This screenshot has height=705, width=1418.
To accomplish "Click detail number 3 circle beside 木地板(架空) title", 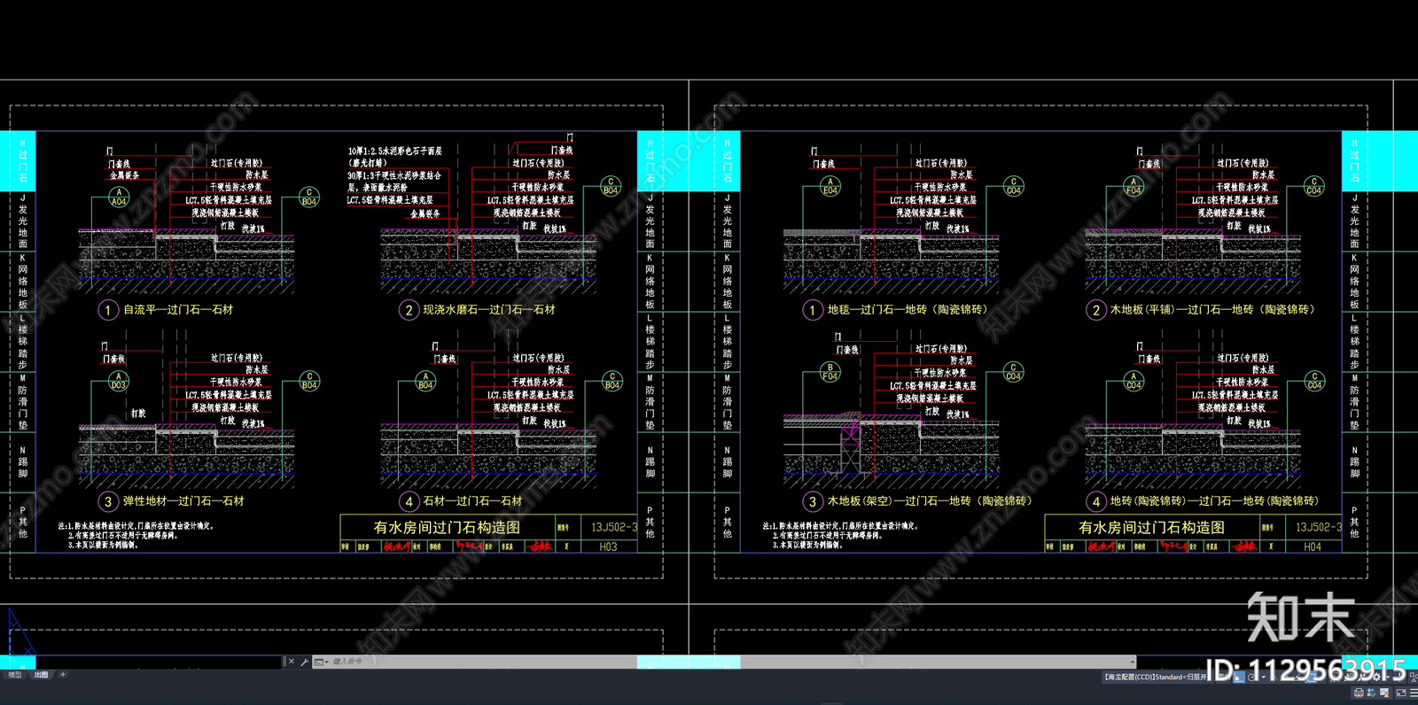I will 813,501.
